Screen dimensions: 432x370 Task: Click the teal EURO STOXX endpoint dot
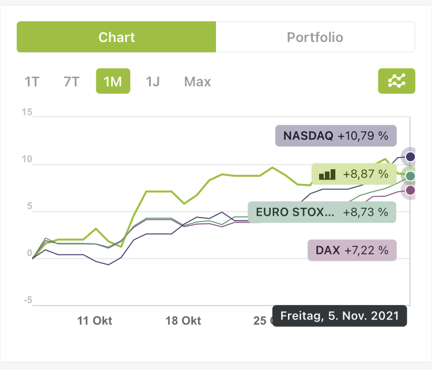point(410,176)
